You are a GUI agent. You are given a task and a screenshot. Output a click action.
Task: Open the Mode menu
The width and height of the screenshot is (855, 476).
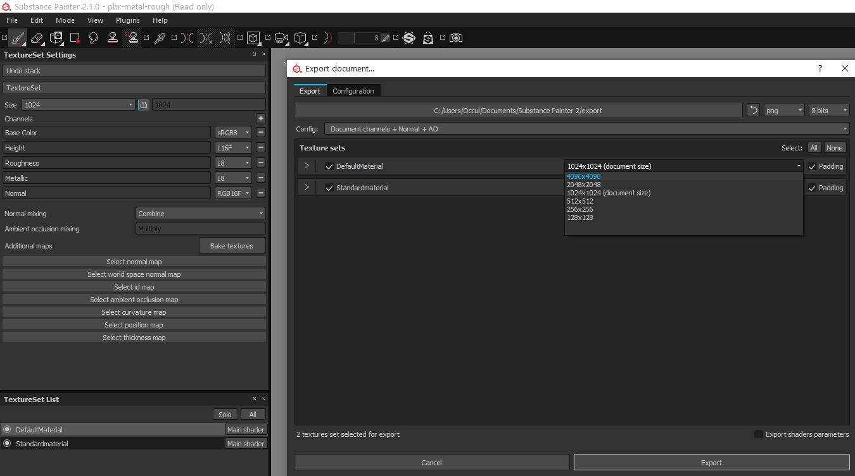(65, 20)
